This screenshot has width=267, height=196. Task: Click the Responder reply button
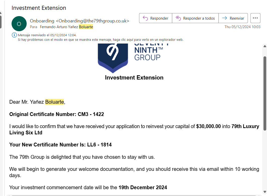[156, 18]
